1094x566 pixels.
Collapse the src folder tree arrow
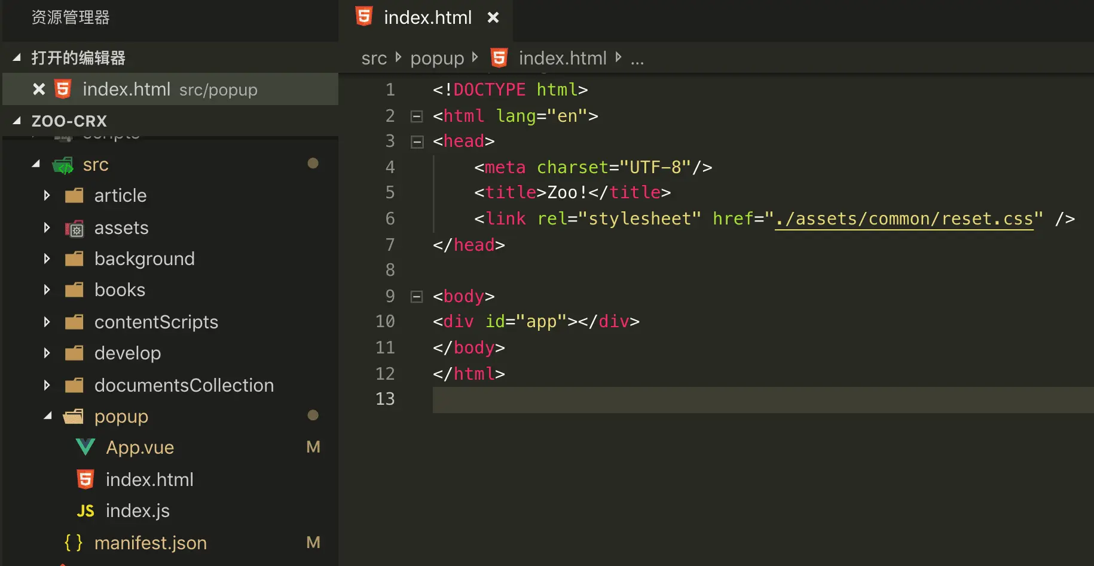point(36,164)
